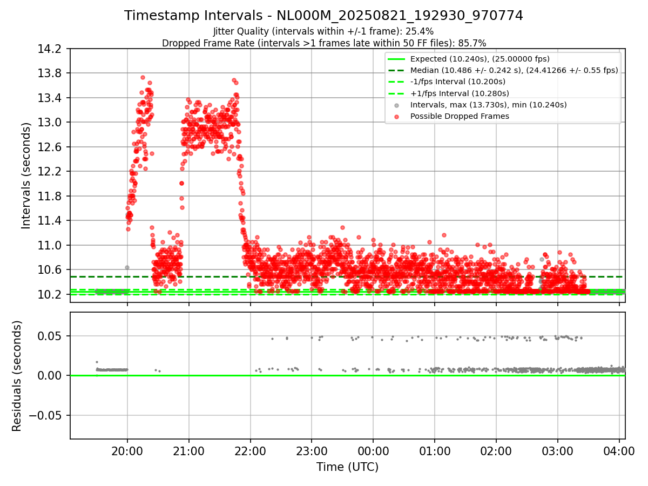Image resolution: width=648 pixels, height=486 pixels.
Task: Click the 'Residuals (seconds)' y-axis label
Action: [17, 375]
